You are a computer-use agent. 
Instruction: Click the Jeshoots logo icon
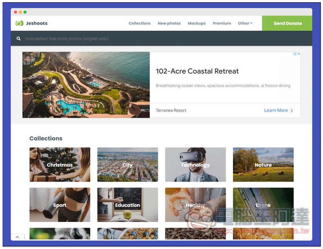[19, 23]
